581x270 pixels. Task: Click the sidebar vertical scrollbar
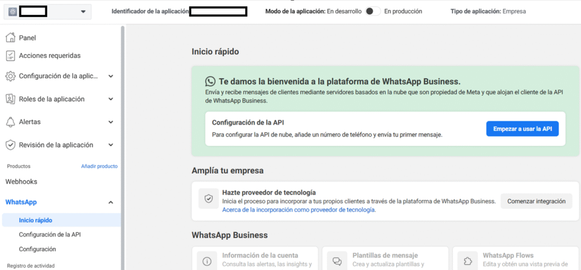click(123, 148)
